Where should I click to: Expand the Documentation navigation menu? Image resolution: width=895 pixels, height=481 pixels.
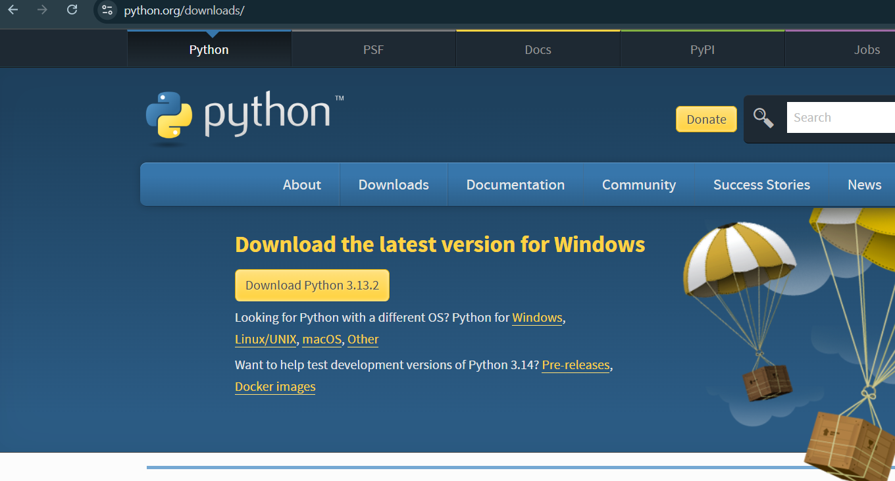coord(515,185)
